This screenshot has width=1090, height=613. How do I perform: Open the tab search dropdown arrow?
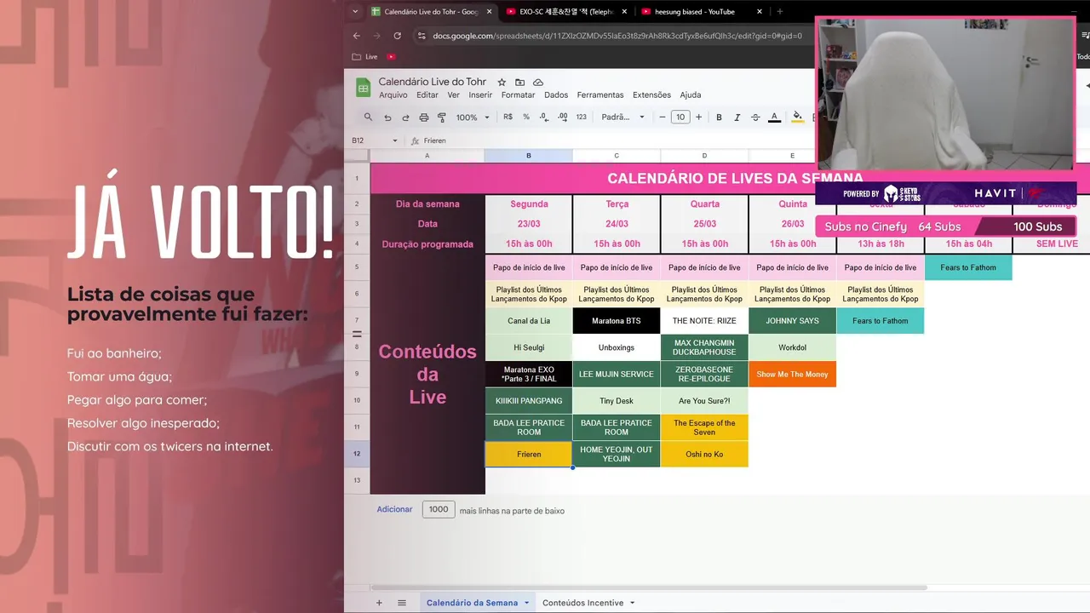(353, 12)
